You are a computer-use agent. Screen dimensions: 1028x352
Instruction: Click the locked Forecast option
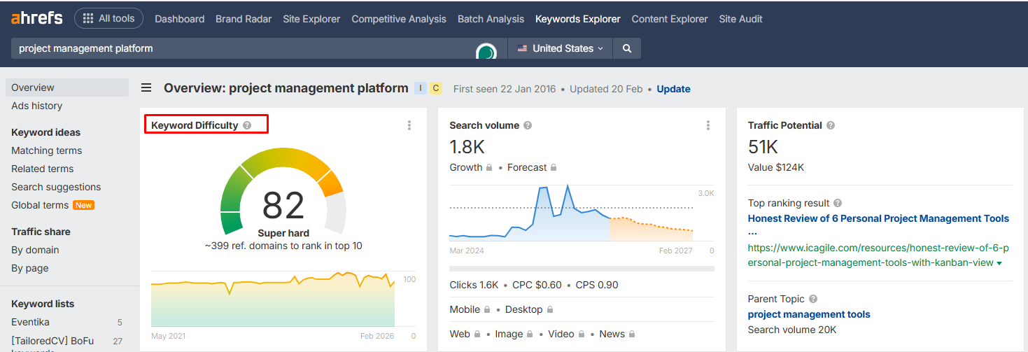(x=532, y=167)
